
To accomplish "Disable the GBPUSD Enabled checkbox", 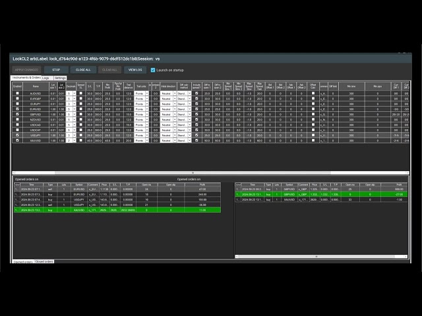I will pos(18,114).
